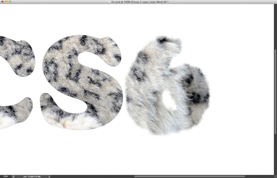Click horizontal scrollbar track left of the thumb
Viewport: 277px width, 178px height.
92,176
